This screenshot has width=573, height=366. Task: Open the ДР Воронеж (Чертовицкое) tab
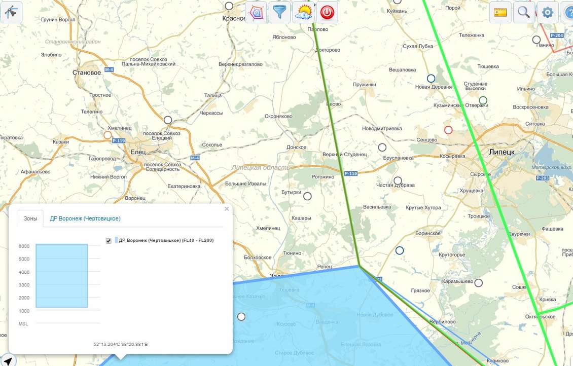[85, 218]
